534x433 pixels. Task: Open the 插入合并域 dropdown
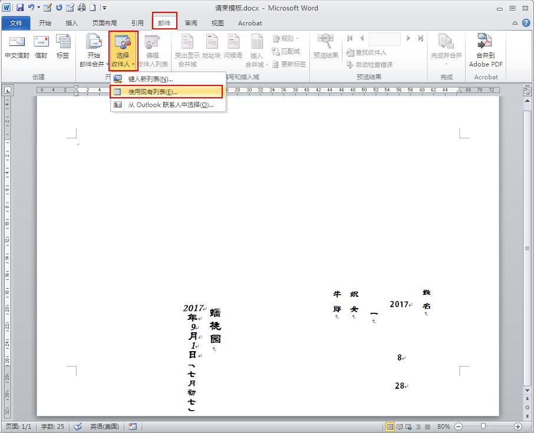(x=257, y=51)
